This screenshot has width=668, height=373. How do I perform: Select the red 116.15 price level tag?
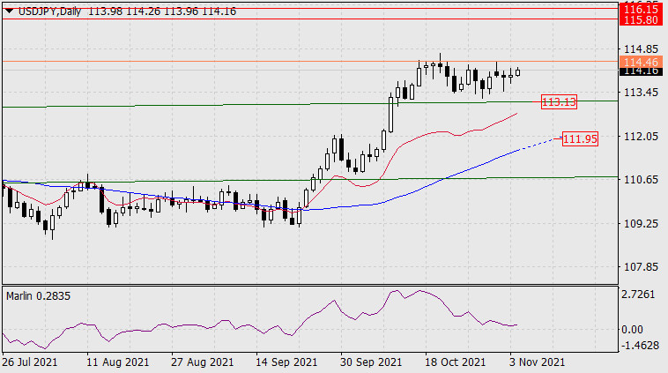641,9
